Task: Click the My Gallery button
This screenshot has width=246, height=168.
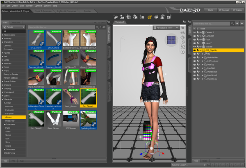Action: point(237,10)
